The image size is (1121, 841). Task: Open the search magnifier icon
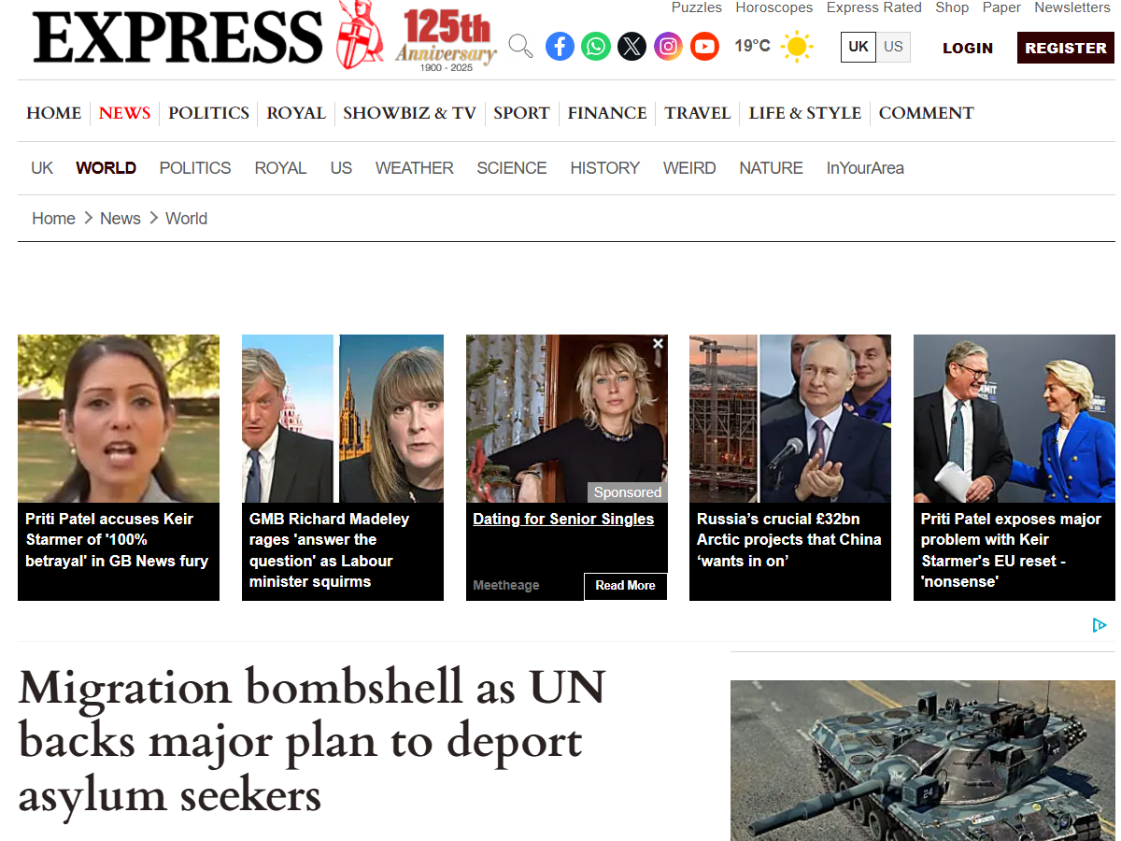point(520,46)
